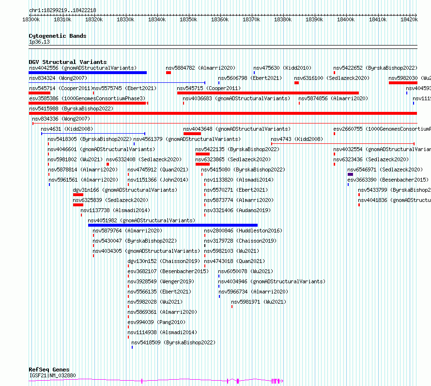Select esv3663390 (Besenbacher2015) label
The width and height of the screenshot is (431, 386).
(x=388, y=180)
